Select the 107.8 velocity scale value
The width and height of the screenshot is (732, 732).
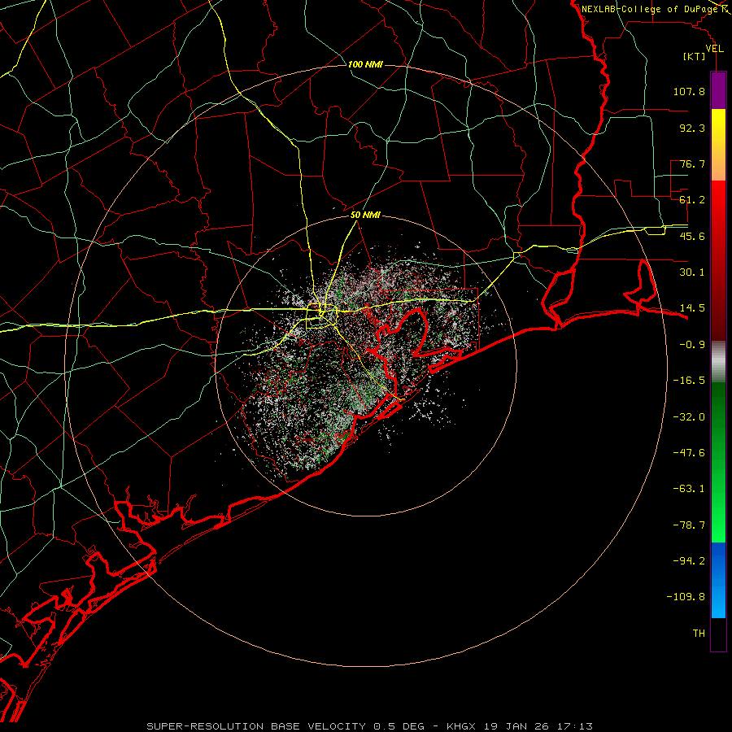pos(689,91)
